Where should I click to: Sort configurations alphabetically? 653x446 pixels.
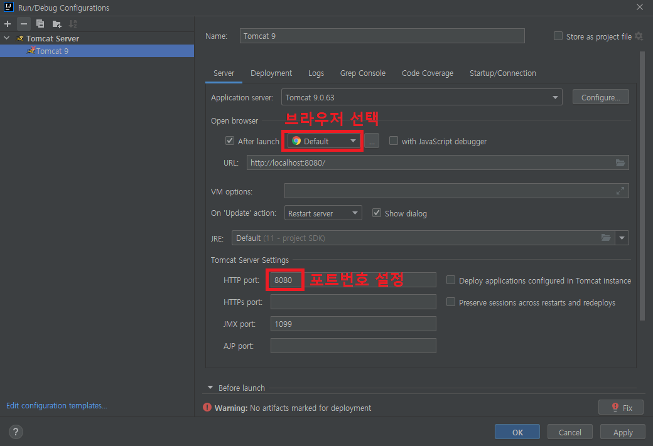pos(73,24)
